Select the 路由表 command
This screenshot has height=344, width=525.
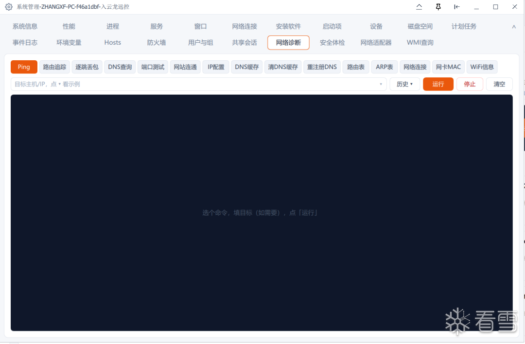pos(355,67)
